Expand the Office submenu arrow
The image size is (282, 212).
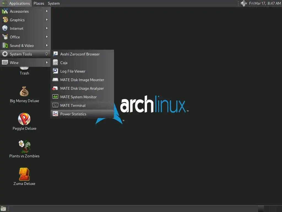click(47, 37)
